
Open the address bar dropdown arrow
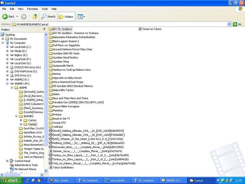coord(229,24)
